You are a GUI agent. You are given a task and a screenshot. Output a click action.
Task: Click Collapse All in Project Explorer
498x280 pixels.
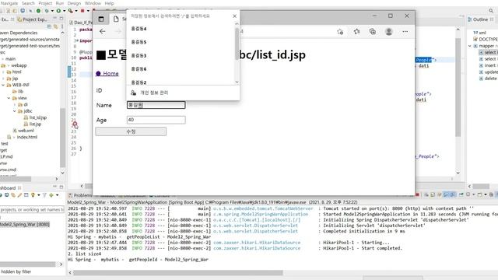coord(49,26)
